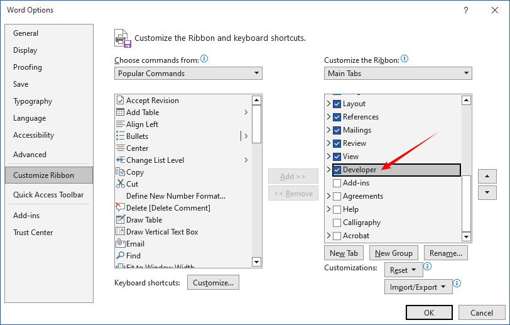Click the info icon beside Choose commands from
Image resolution: width=510 pixels, height=325 pixels.
(x=204, y=59)
